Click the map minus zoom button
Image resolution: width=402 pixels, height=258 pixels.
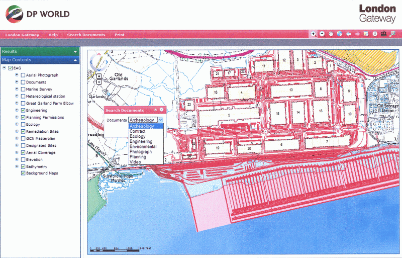(x=98, y=82)
